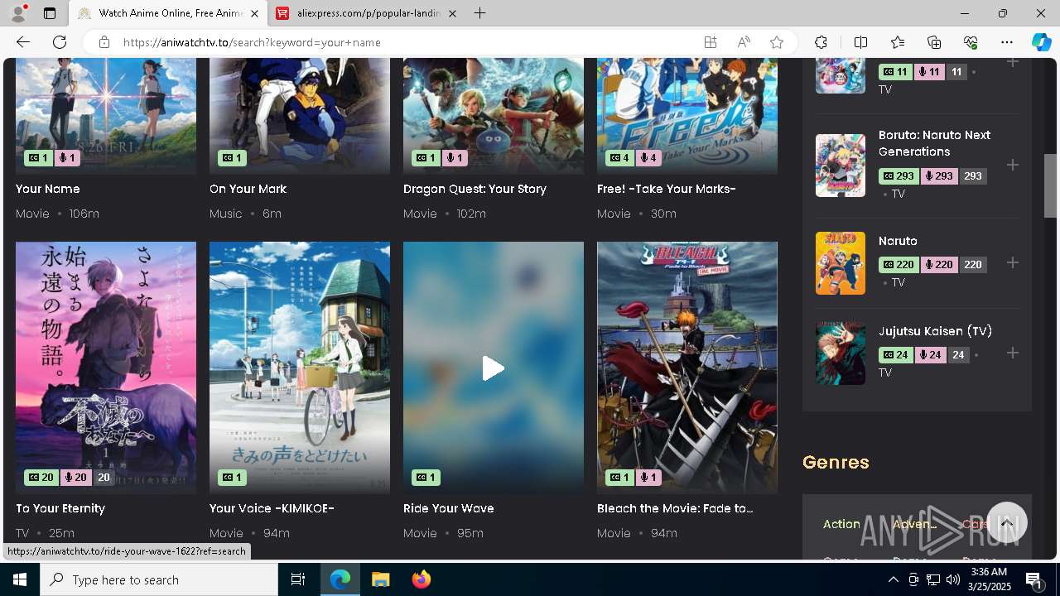The image size is (1060, 596).
Task: Add this page to favorites star
Action: pos(777,42)
